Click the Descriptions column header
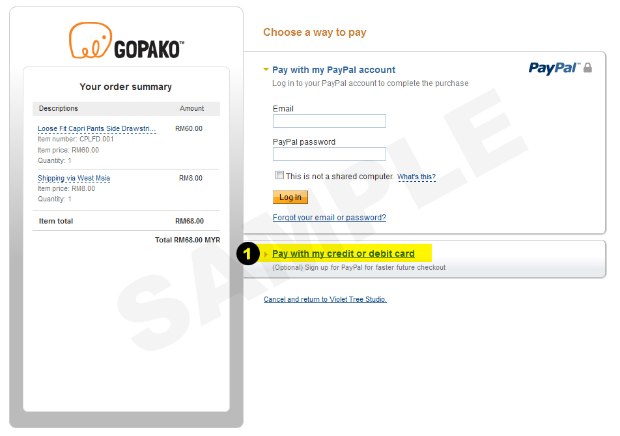This screenshot has width=620, height=436. [x=59, y=108]
